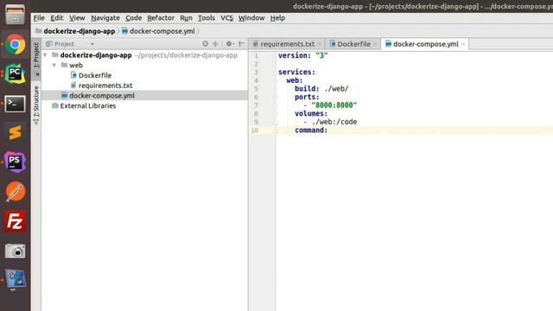Open the Tools menu
553x311 pixels.
(x=207, y=18)
